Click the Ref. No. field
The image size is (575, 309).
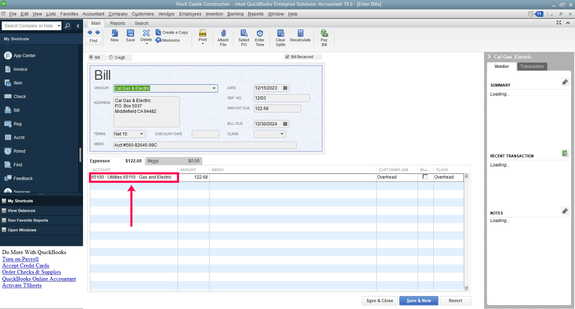click(281, 98)
